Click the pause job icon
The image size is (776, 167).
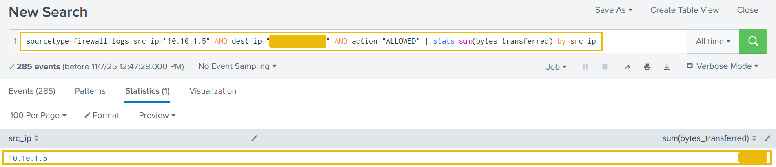(x=585, y=67)
